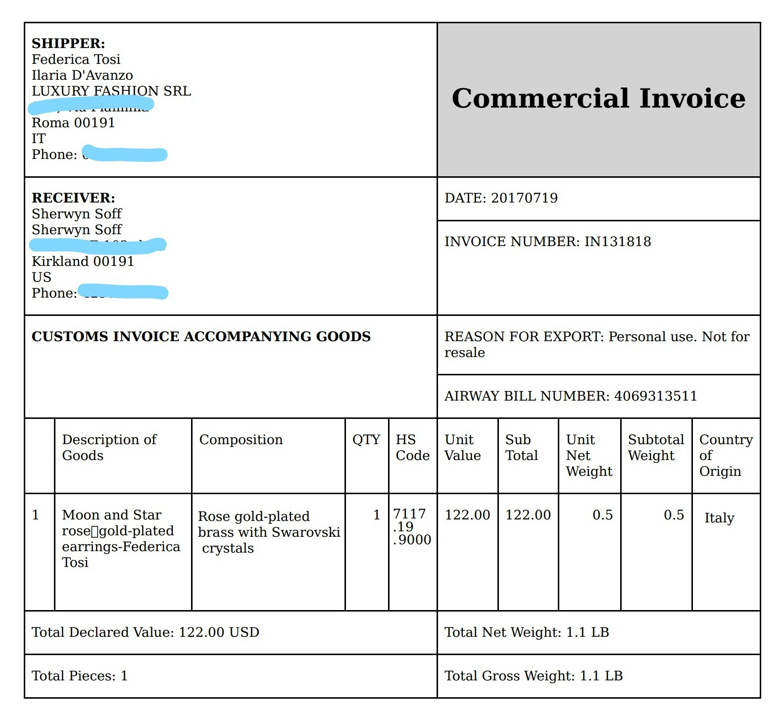The width and height of the screenshot is (783, 718).
Task: Click the REASON FOR EXPORT text
Action: pos(597,345)
